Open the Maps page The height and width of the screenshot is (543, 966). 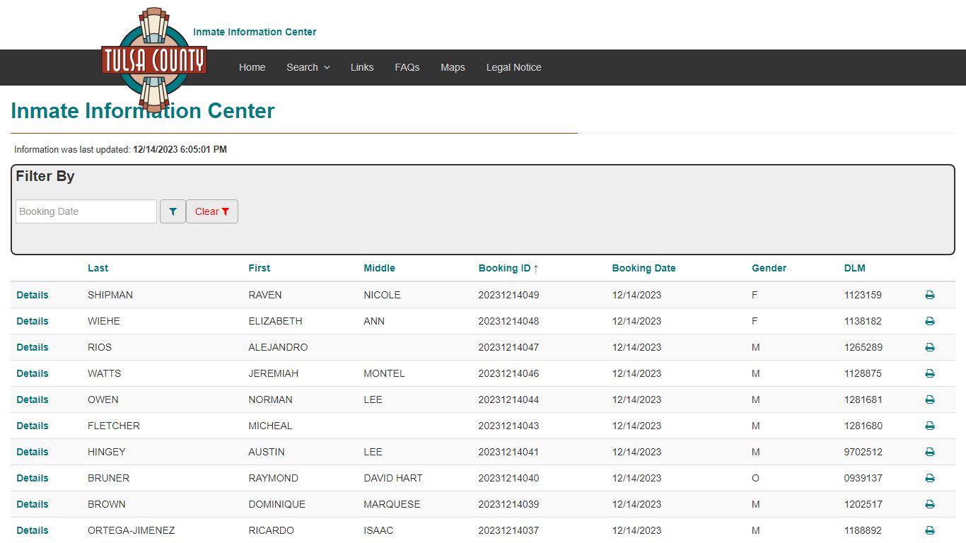pyautogui.click(x=453, y=67)
